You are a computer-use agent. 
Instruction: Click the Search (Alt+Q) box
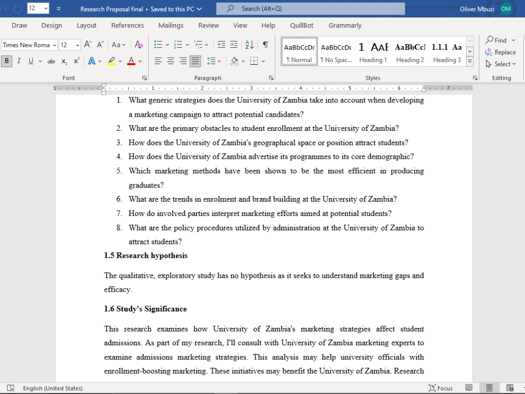click(x=310, y=9)
